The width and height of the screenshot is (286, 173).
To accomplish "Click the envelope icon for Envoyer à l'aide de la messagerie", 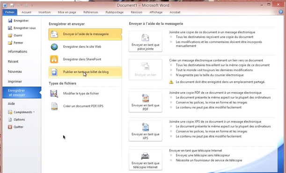I will (x=54, y=34).
